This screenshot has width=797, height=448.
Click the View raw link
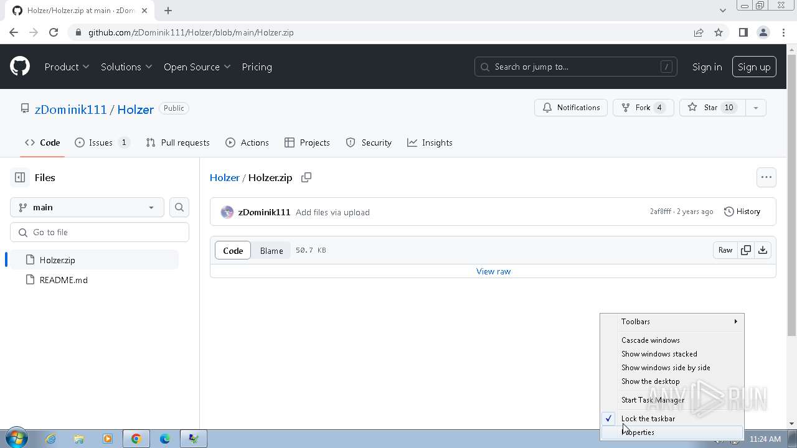pyautogui.click(x=493, y=271)
